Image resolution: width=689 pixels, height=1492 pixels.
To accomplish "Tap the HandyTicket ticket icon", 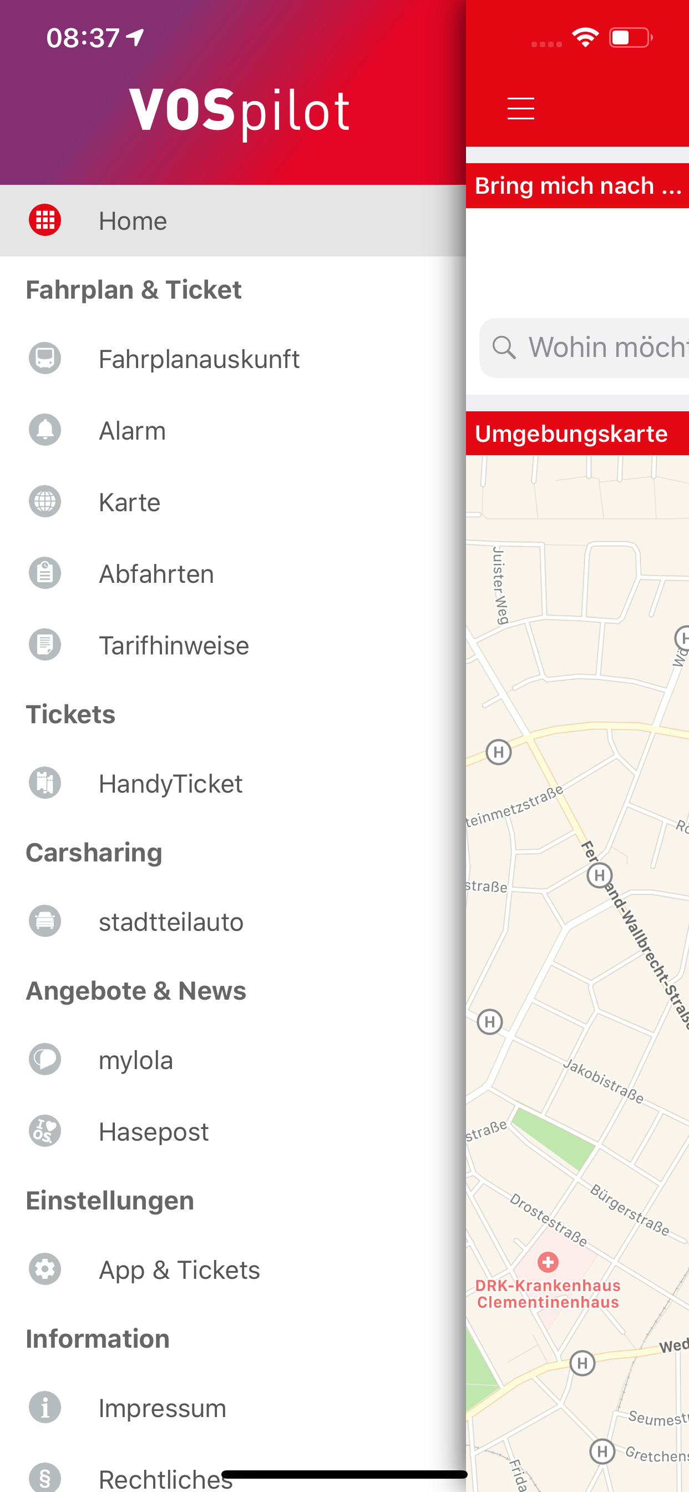I will tap(45, 783).
